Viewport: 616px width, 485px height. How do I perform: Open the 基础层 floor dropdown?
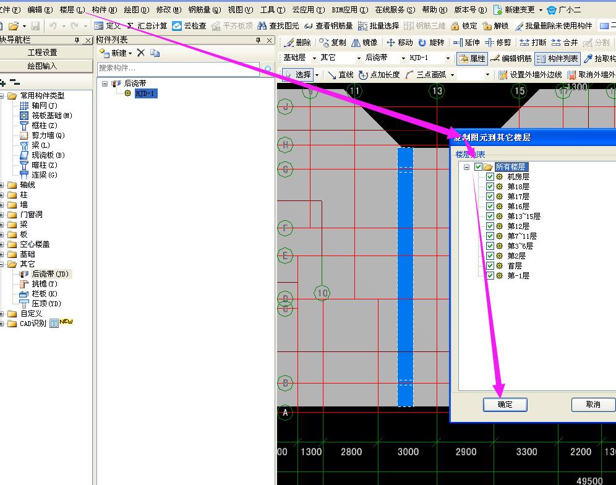(314, 58)
